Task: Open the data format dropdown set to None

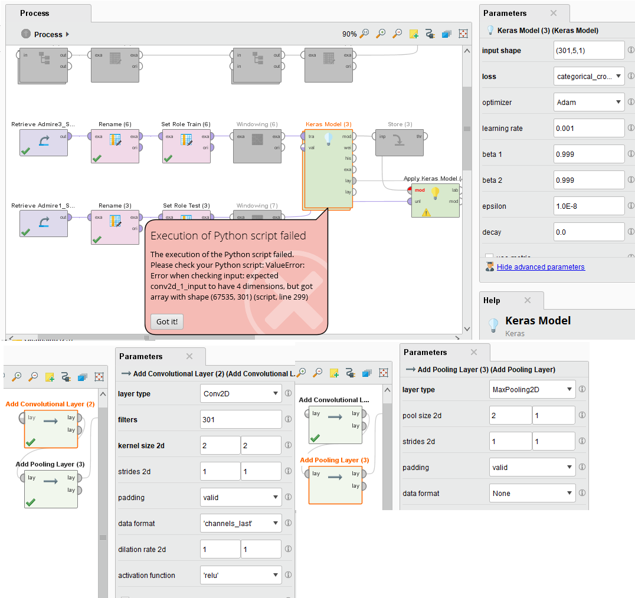Action: (532, 493)
